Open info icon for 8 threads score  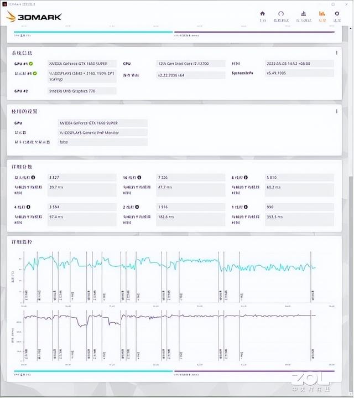click(246, 178)
